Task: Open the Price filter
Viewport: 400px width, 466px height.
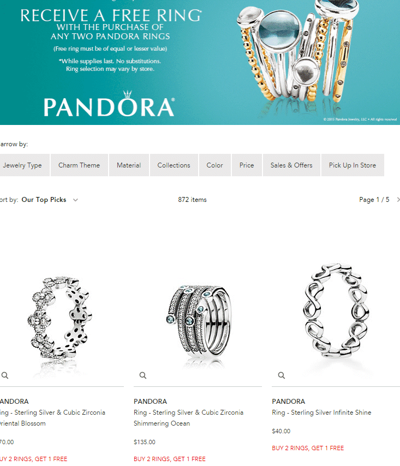Action: 247,165
